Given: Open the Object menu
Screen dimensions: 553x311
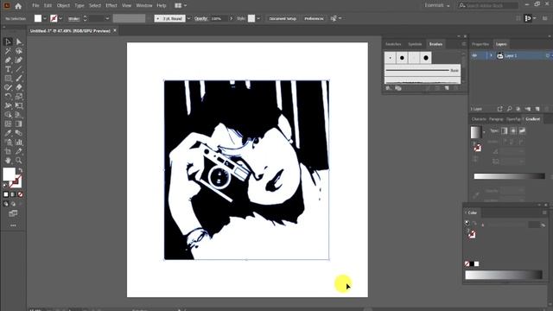Looking at the screenshot, I should point(63,6).
